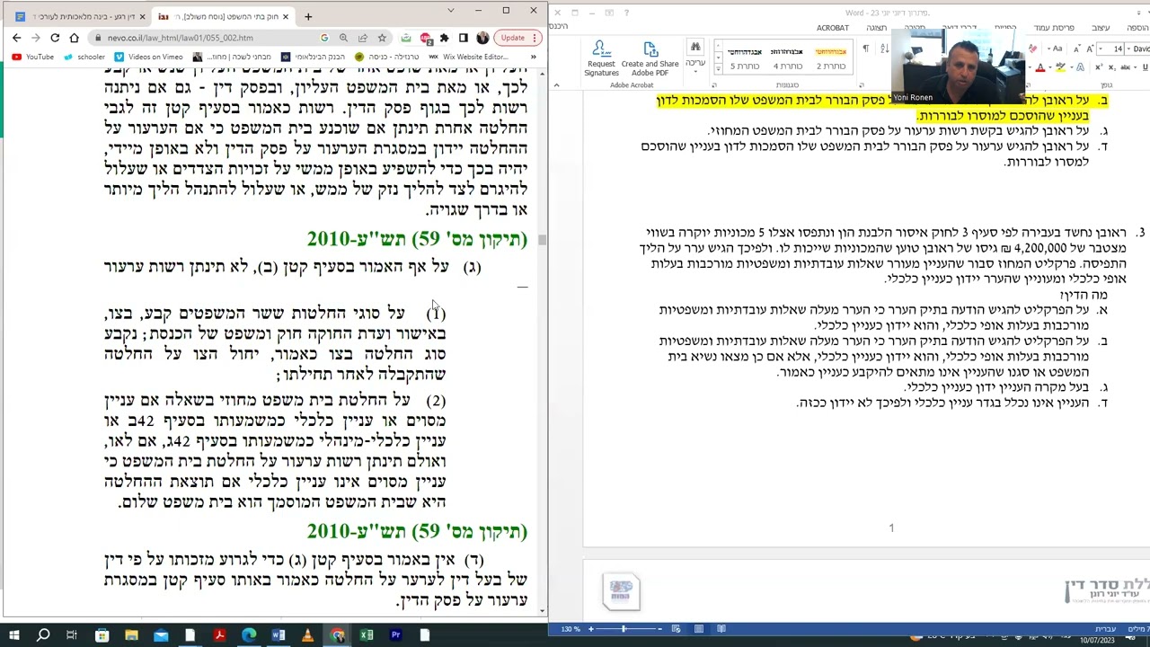The image size is (1150, 647).
Task: Reload the nevo.co.il page
Action: pyautogui.click(x=55, y=38)
